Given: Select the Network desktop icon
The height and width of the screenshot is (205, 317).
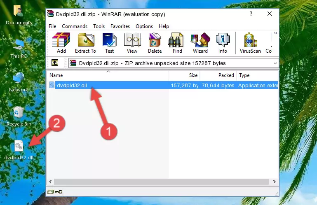Looking at the screenshot, I should click(19, 82).
